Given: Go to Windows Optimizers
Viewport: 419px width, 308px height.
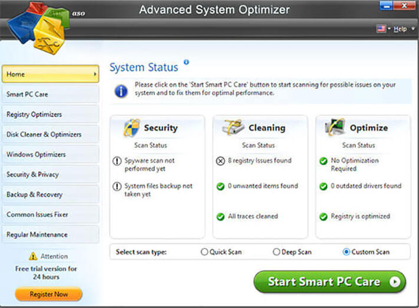Looking at the screenshot, I should pyautogui.click(x=50, y=154).
